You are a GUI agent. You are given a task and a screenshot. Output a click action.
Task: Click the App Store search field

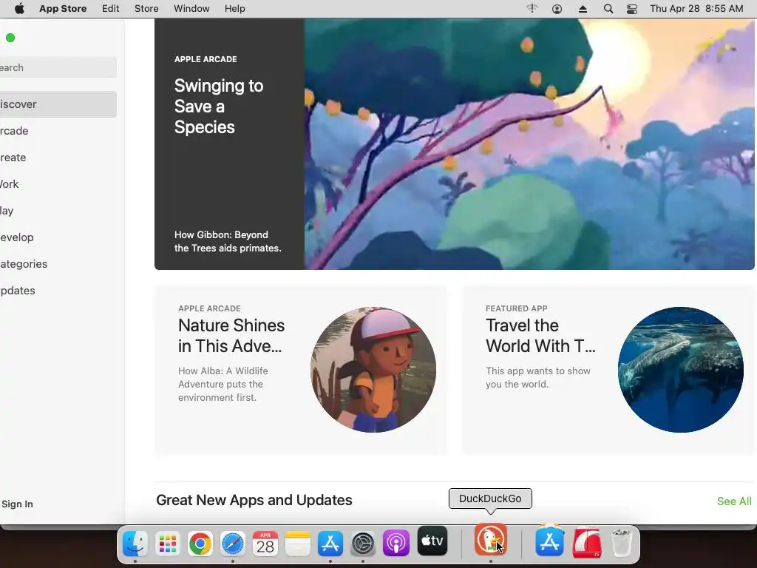(x=58, y=67)
